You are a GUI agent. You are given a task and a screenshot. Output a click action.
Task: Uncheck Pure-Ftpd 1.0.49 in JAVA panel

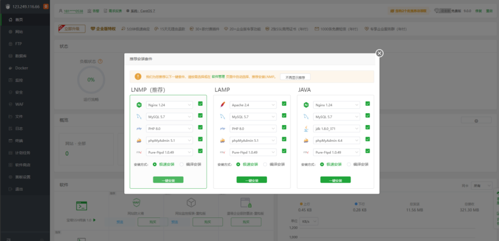[367, 151]
